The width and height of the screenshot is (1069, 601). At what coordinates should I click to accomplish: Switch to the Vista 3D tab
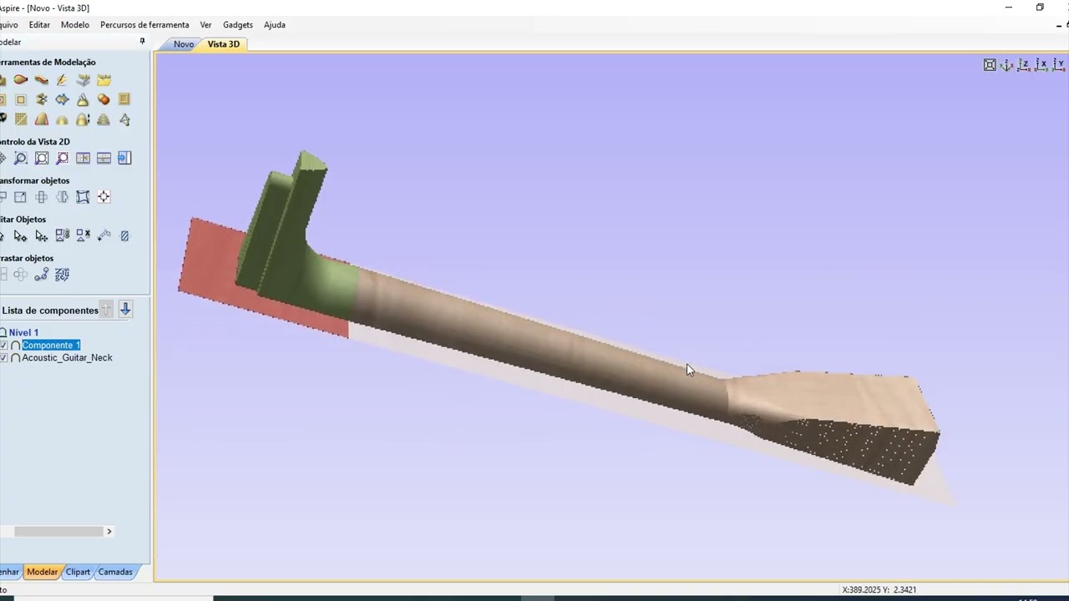223,44
